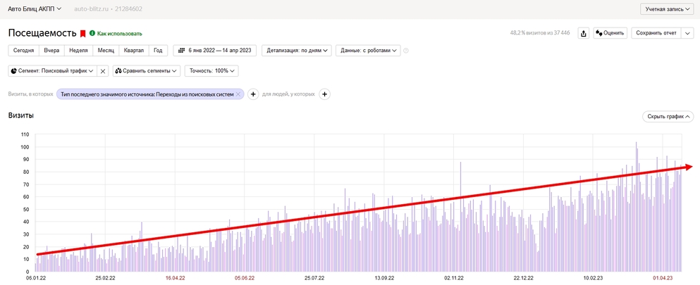Click the 16.04.22 date label on the axis
The image size is (700, 285).
175,278
